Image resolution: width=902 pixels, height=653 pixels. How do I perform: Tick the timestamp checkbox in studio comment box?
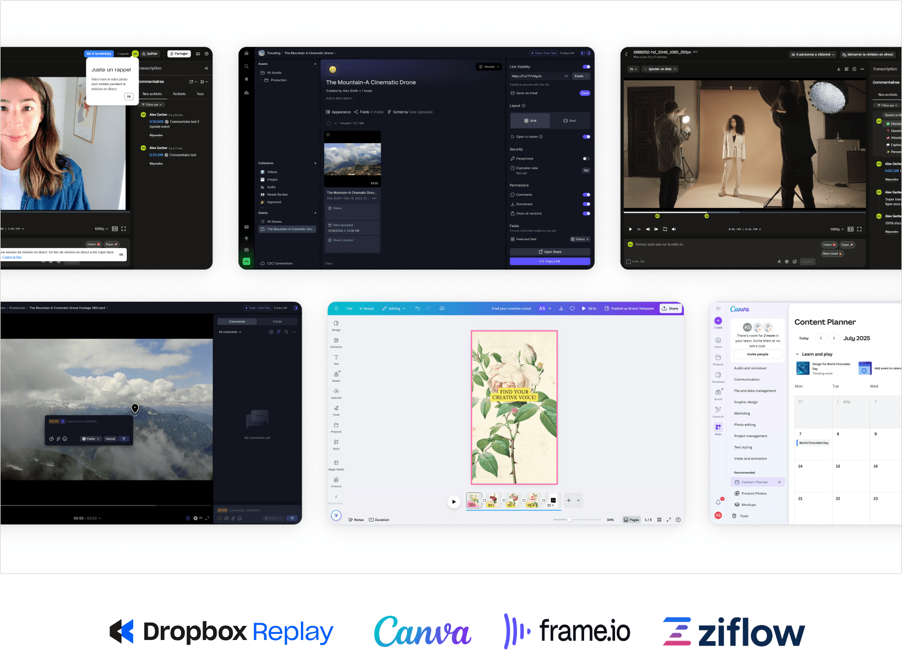[x=629, y=262]
